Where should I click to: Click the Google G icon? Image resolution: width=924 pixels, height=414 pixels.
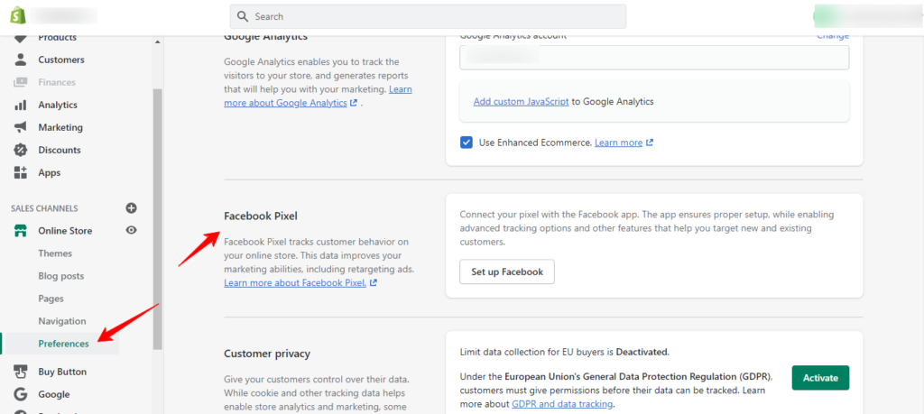[x=21, y=394]
